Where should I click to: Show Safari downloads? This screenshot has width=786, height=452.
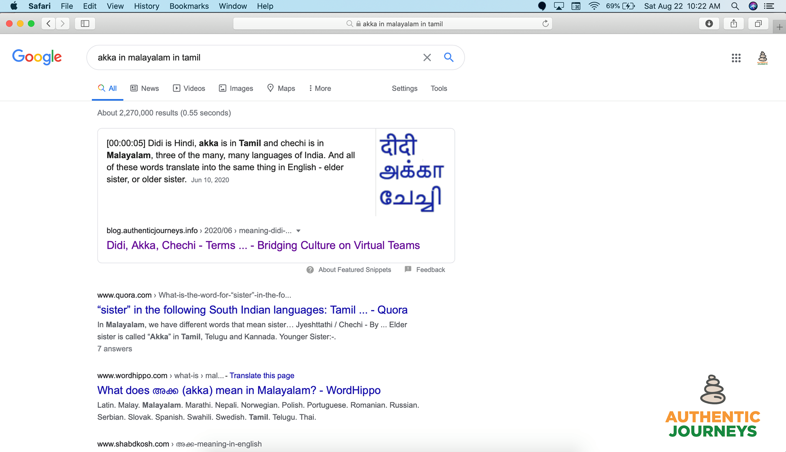click(x=709, y=24)
